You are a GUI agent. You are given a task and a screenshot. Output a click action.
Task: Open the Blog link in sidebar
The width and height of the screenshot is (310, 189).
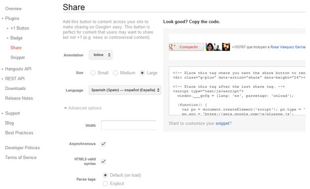pyautogui.click(x=9, y=123)
